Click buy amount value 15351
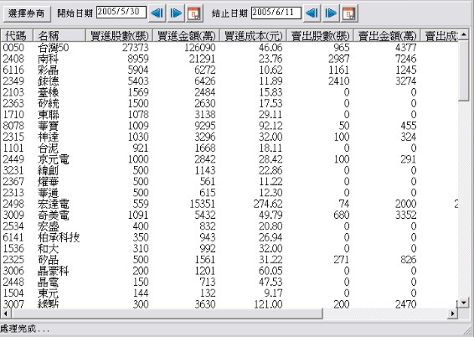Image resolution: width=474 pixels, height=337 pixels. (x=203, y=204)
